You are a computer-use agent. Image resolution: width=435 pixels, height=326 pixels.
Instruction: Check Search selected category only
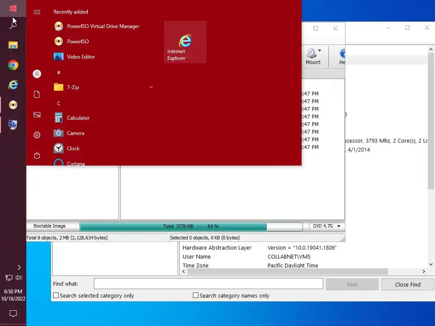(x=56, y=295)
